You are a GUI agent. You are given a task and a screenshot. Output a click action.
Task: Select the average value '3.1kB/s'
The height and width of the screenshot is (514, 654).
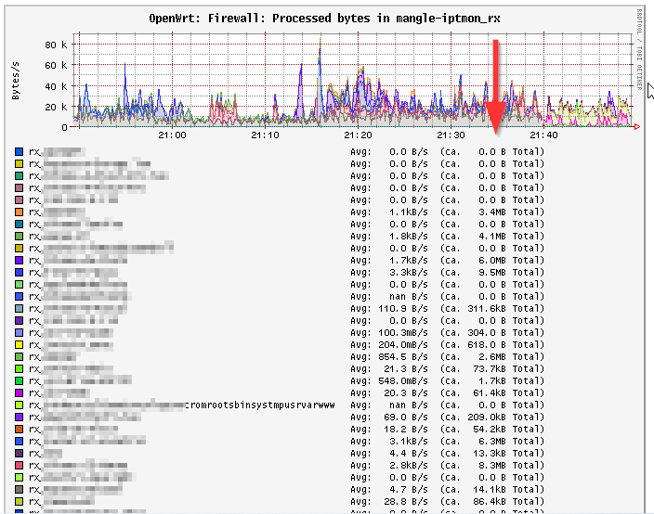point(409,442)
